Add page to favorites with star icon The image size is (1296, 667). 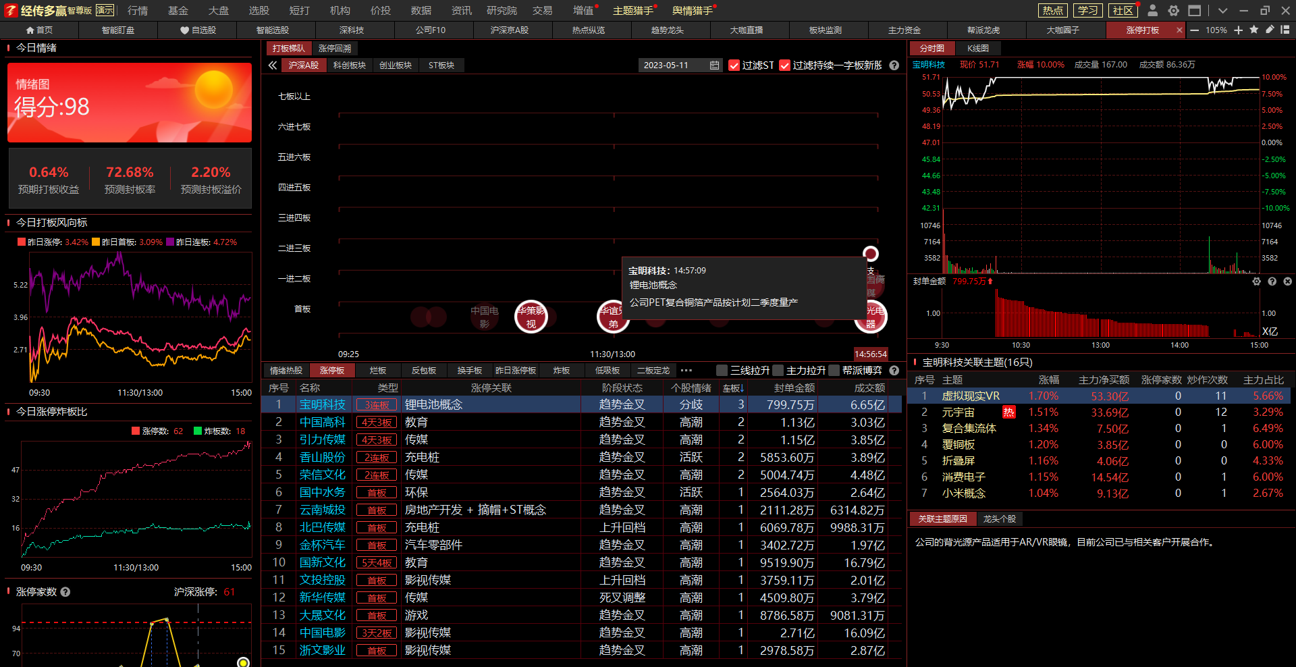[1253, 30]
